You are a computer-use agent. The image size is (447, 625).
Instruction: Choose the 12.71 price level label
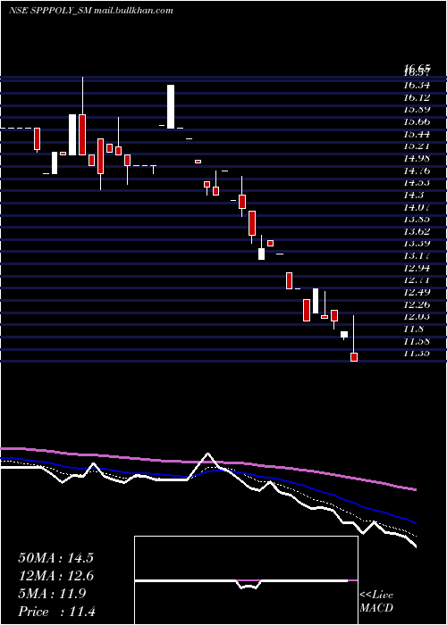pos(417,279)
